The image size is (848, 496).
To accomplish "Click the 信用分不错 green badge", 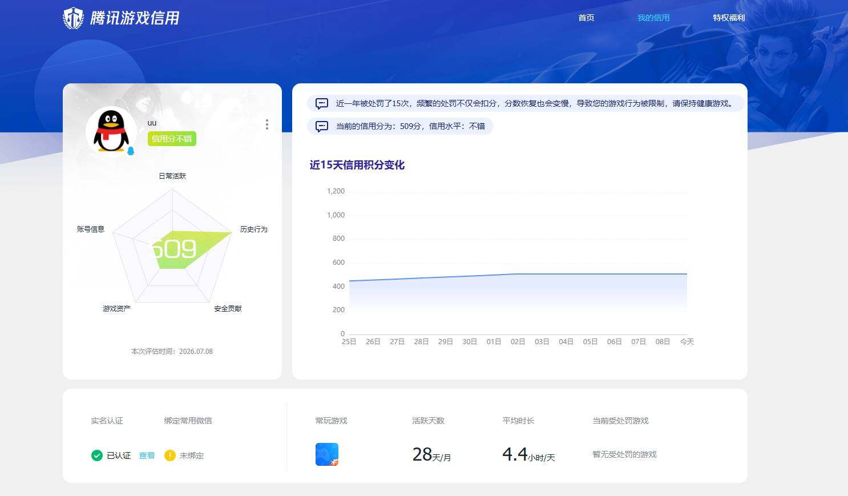I will pos(172,139).
